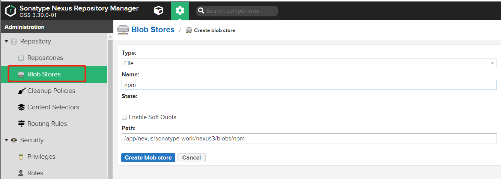Select Blob Stores in the sidebar
Screen dimensions: 501x179
pyautogui.click(x=44, y=74)
